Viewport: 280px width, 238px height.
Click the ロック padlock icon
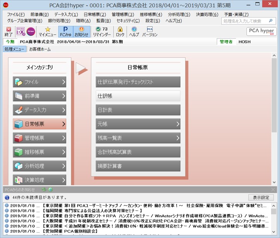pyautogui.click(x=120, y=32)
